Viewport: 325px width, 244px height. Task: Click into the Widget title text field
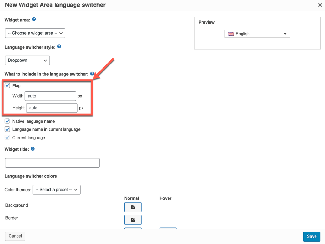pyautogui.click(x=52, y=163)
